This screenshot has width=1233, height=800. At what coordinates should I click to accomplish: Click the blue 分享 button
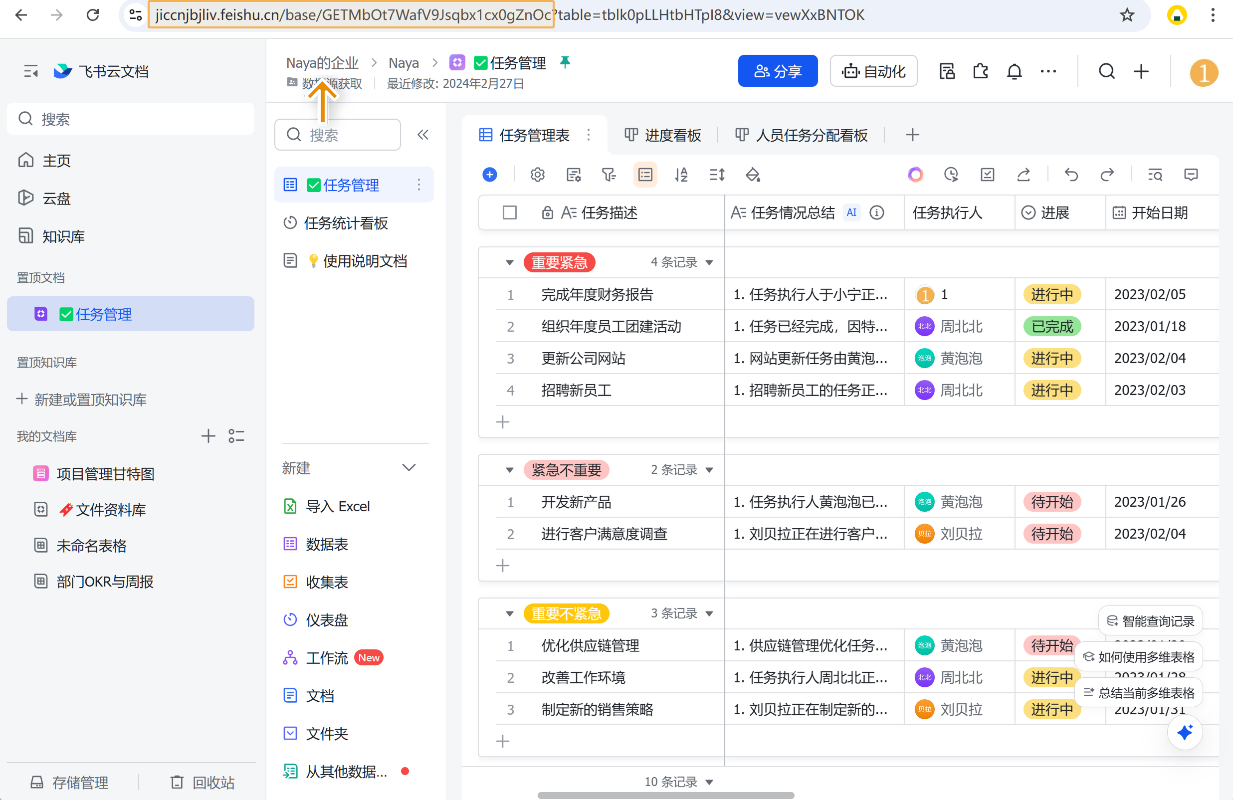[x=778, y=71]
